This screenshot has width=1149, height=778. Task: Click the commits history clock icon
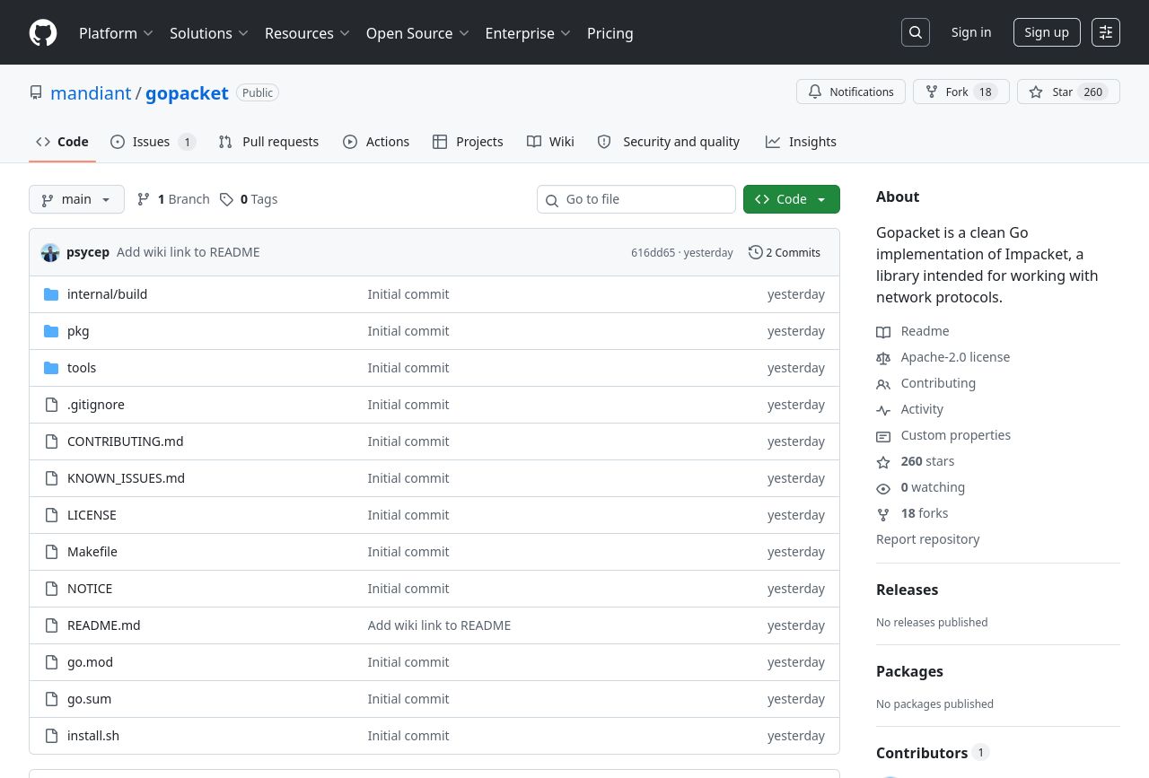pos(755,252)
